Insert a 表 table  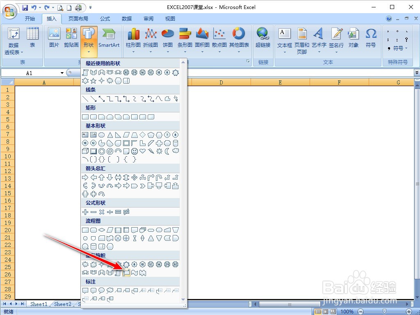pyautogui.click(x=32, y=37)
